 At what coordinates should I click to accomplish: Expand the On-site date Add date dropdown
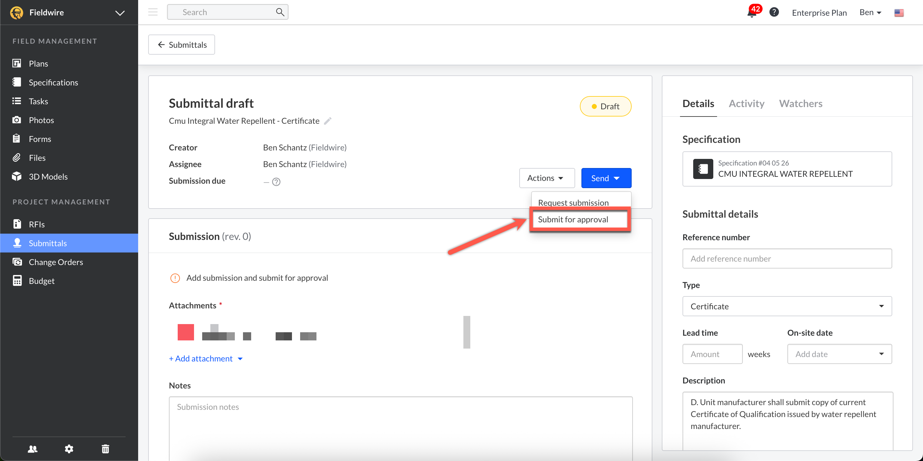click(x=839, y=354)
